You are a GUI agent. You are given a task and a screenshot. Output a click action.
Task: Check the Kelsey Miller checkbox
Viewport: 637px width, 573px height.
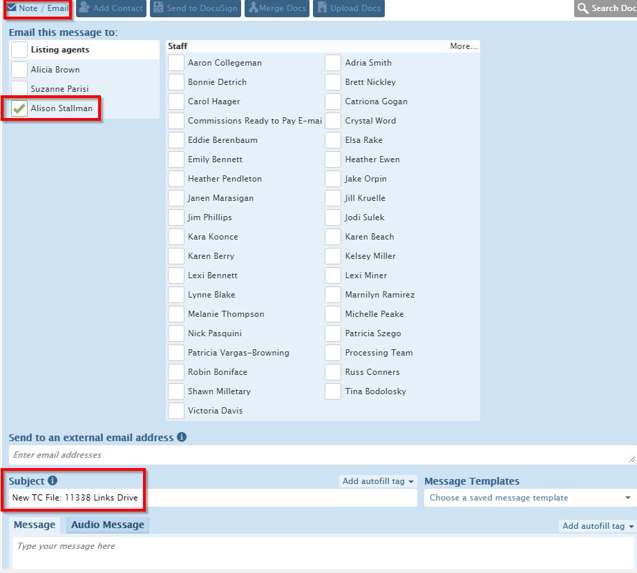[x=333, y=256]
